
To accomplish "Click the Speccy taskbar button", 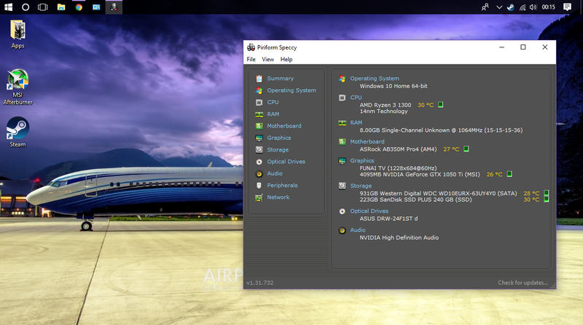I will tap(114, 7).
